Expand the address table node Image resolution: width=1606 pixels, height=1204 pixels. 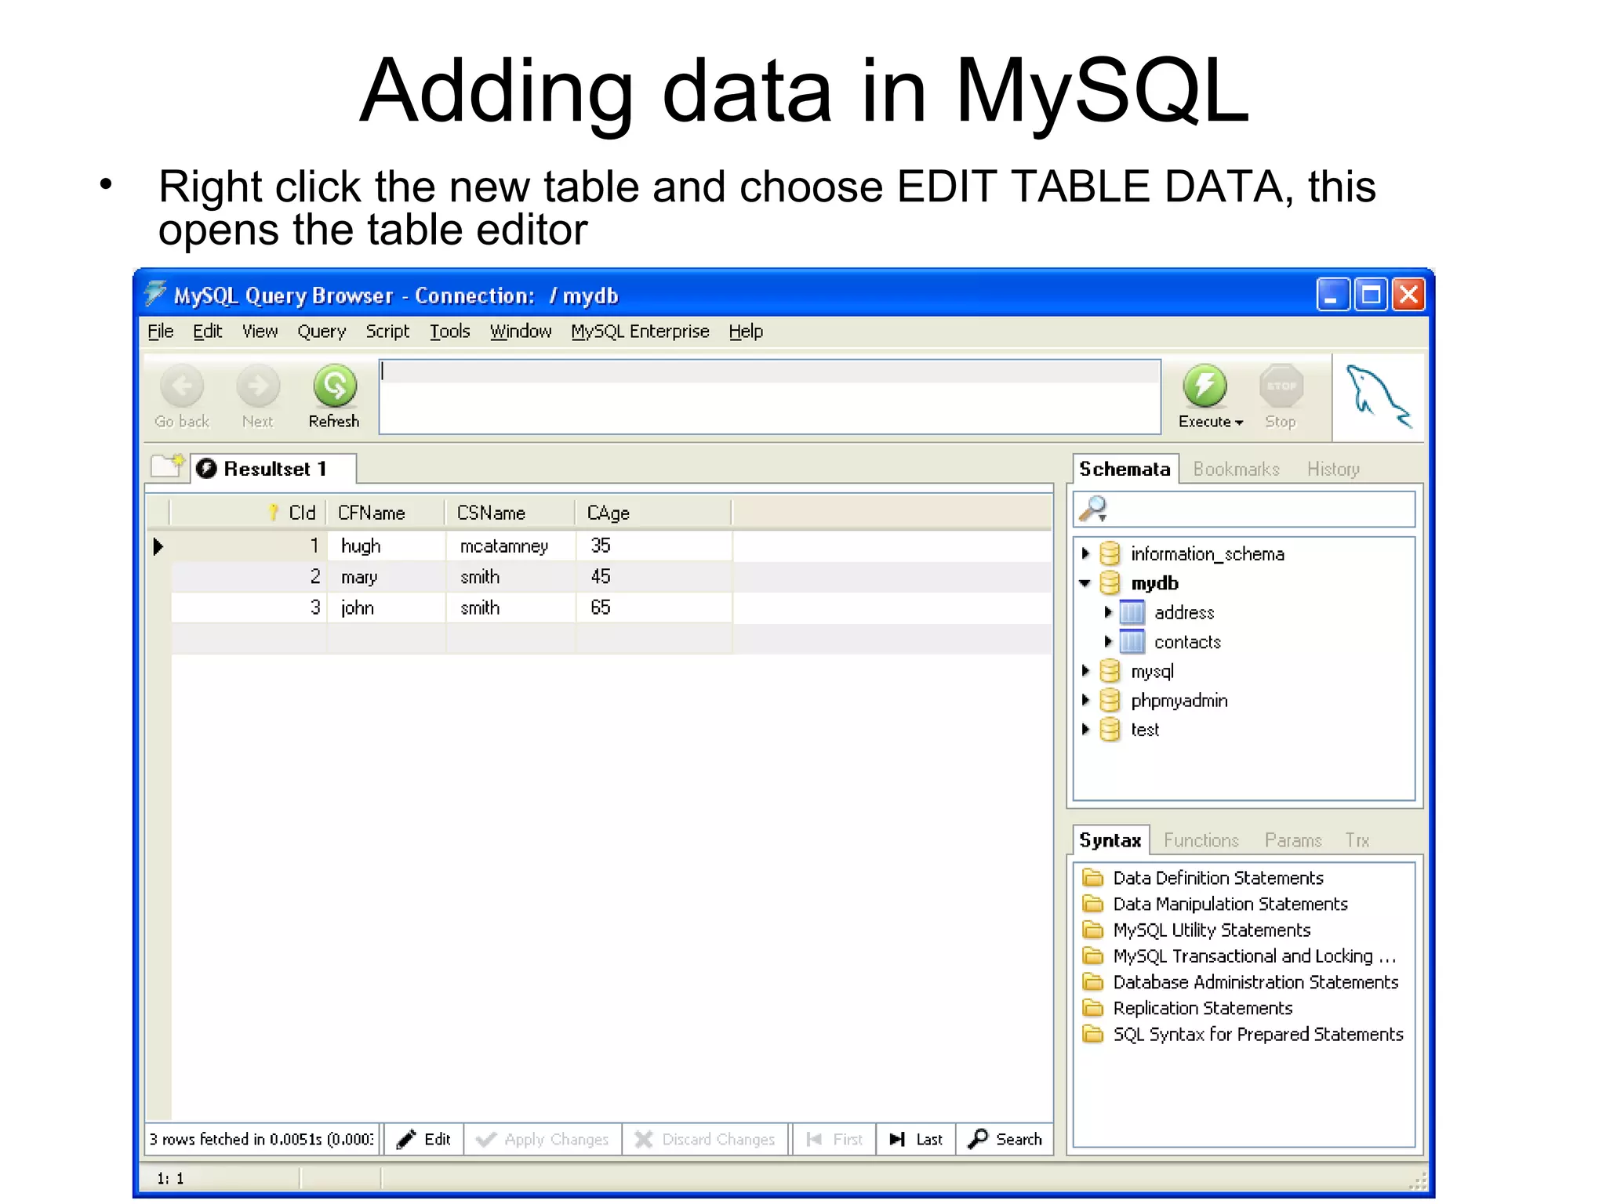(x=1108, y=612)
